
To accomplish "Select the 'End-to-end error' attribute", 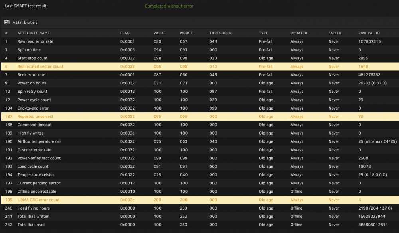I will [33, 108].
